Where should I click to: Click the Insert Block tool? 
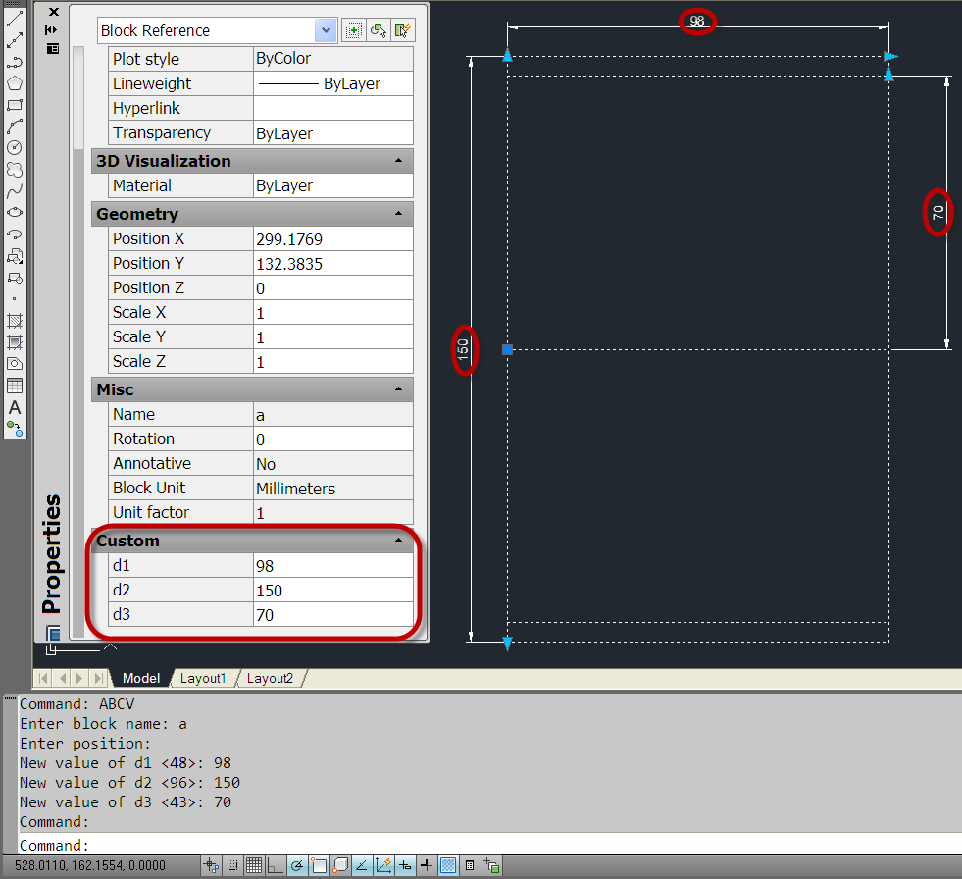coord(14,256)
